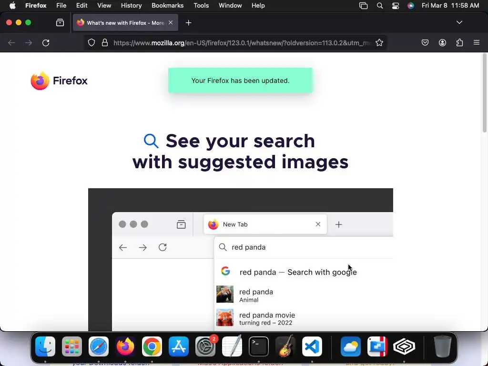
Task: Open Control Center in the menu bar
Action: (395, 6)
